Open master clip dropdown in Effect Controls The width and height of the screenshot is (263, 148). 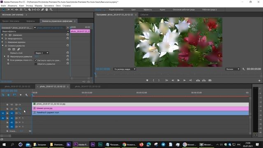(35, 28)
